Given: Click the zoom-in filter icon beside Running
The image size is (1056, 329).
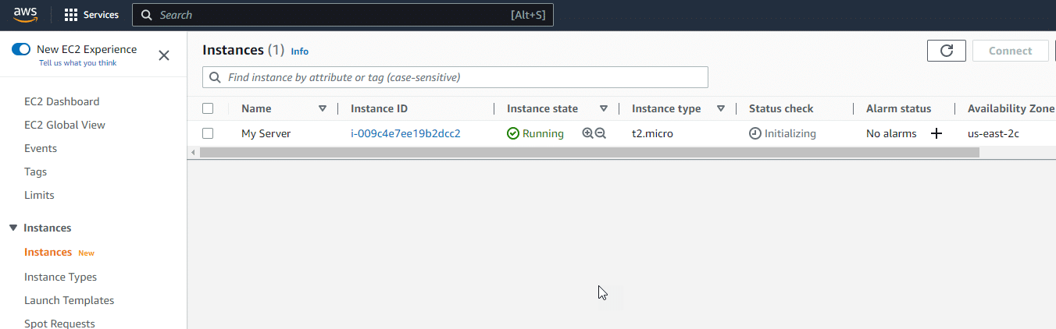Looking at the screenshot, I should (x=587, y=133).
